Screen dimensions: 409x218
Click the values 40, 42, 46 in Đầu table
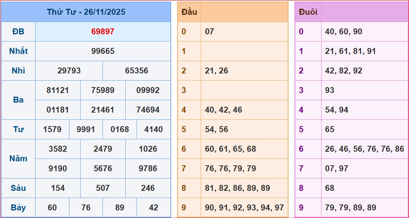click(x=223, y=110)
